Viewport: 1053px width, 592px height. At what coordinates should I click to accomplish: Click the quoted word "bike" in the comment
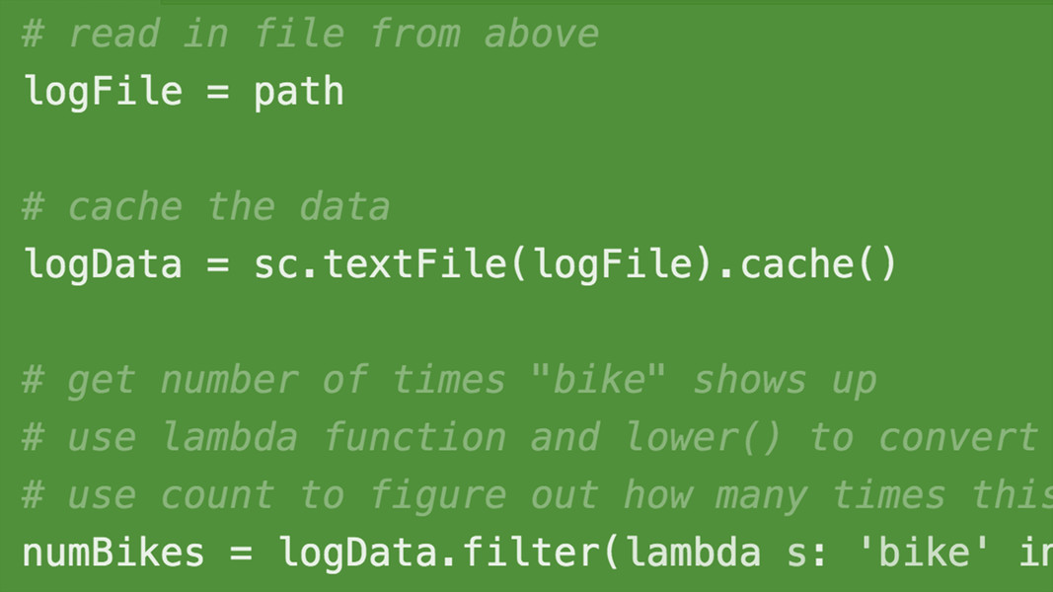coord(598,379)
